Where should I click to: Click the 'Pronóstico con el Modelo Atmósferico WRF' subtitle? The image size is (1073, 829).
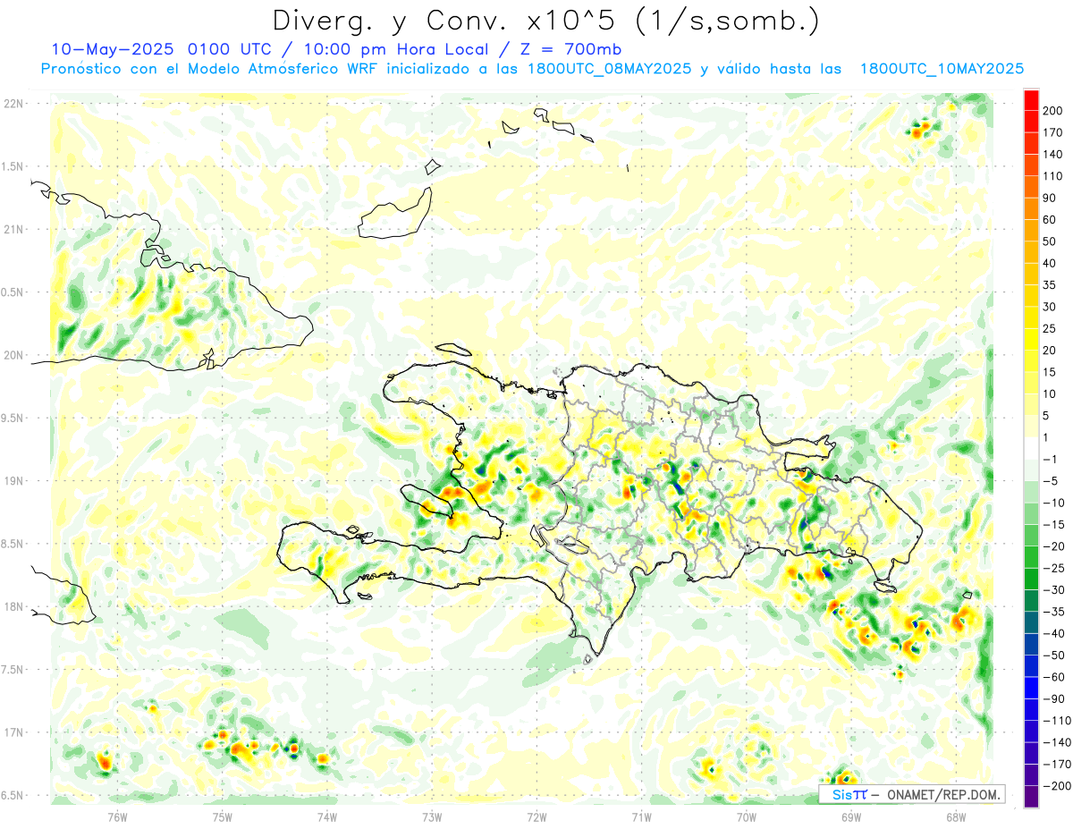pyautogui.click(x=209, y=69)
